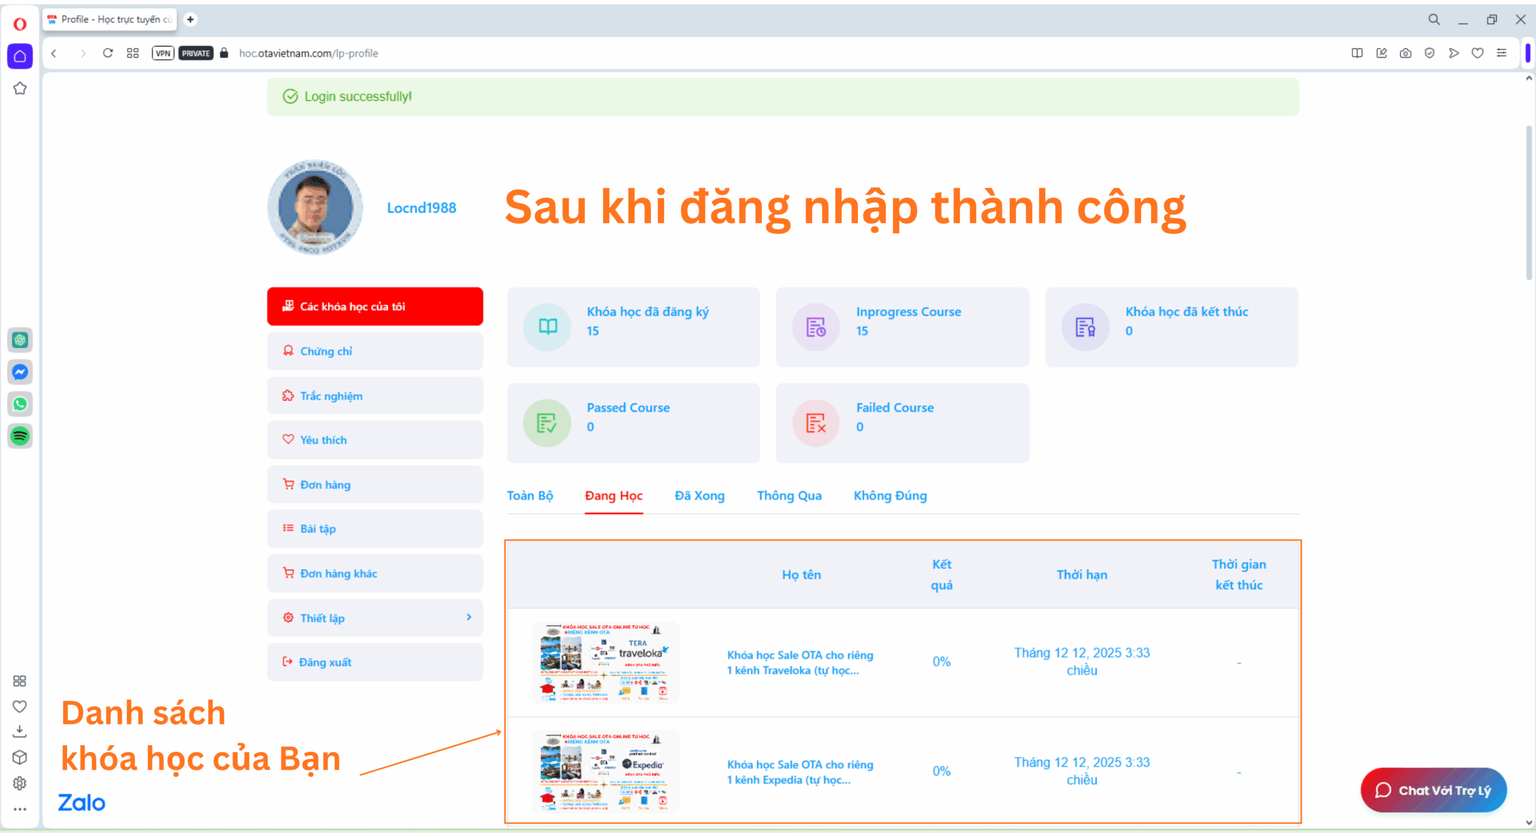Open Spotify from the sidebar
The height and width of the screenshot is (837, 1536).
[x=20, y=436]
